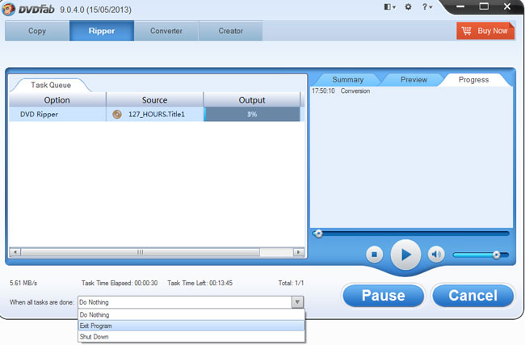Stop playback with the stop button
This screenshot has width=525, height=345.
coord(374,255)
